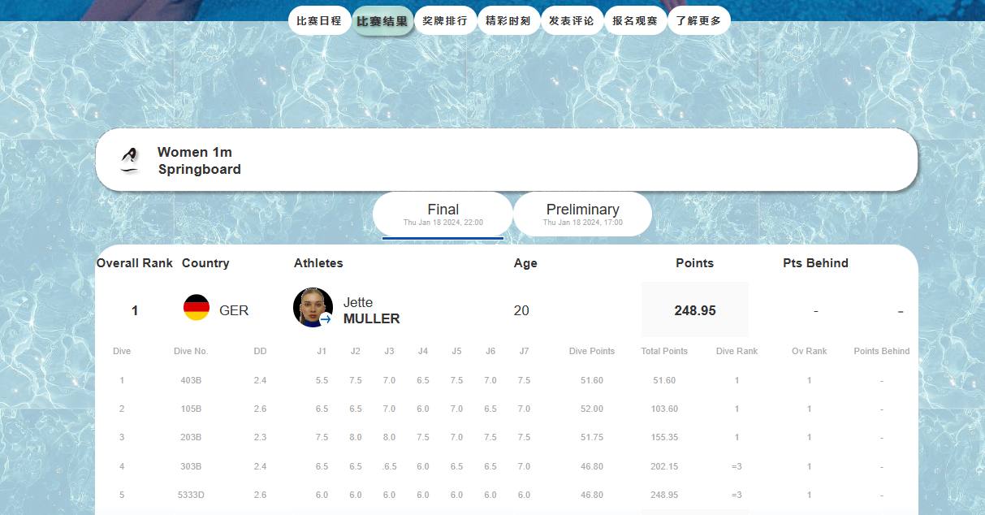The height and width of the screenshot is (515, 985).
Task: Click the Women 1m Springboard title
Action: pos(199,161)
